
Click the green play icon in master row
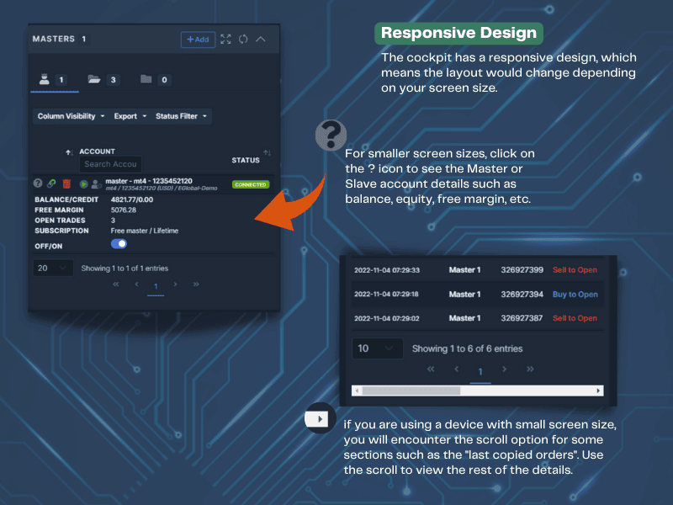[x=84, y=183]
